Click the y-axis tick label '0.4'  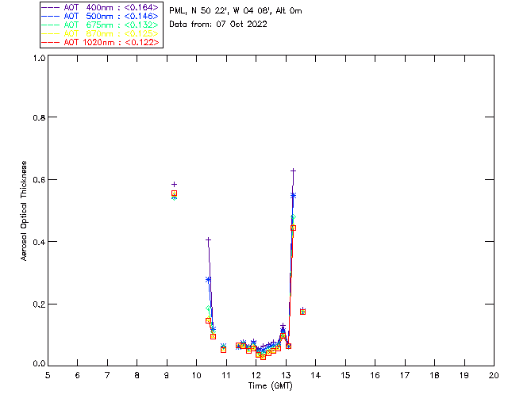39,242
